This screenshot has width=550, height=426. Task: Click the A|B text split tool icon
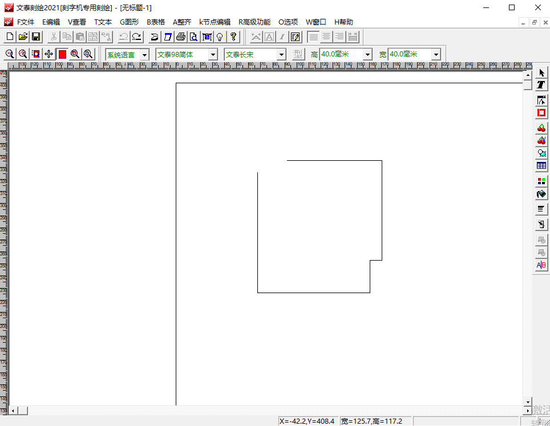pos(541,265)
